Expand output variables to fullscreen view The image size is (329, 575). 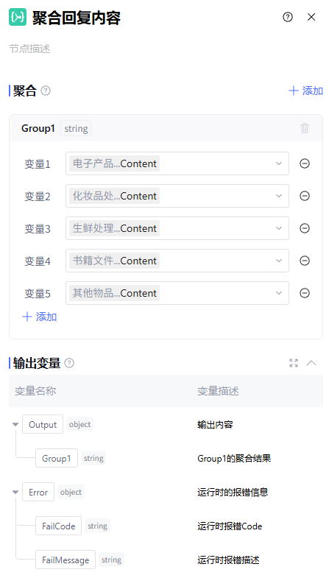294,363
